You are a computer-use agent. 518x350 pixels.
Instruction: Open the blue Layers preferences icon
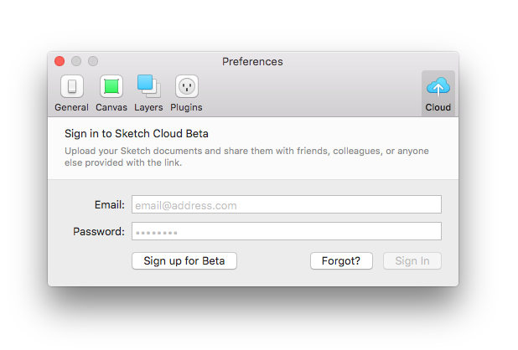148,85
